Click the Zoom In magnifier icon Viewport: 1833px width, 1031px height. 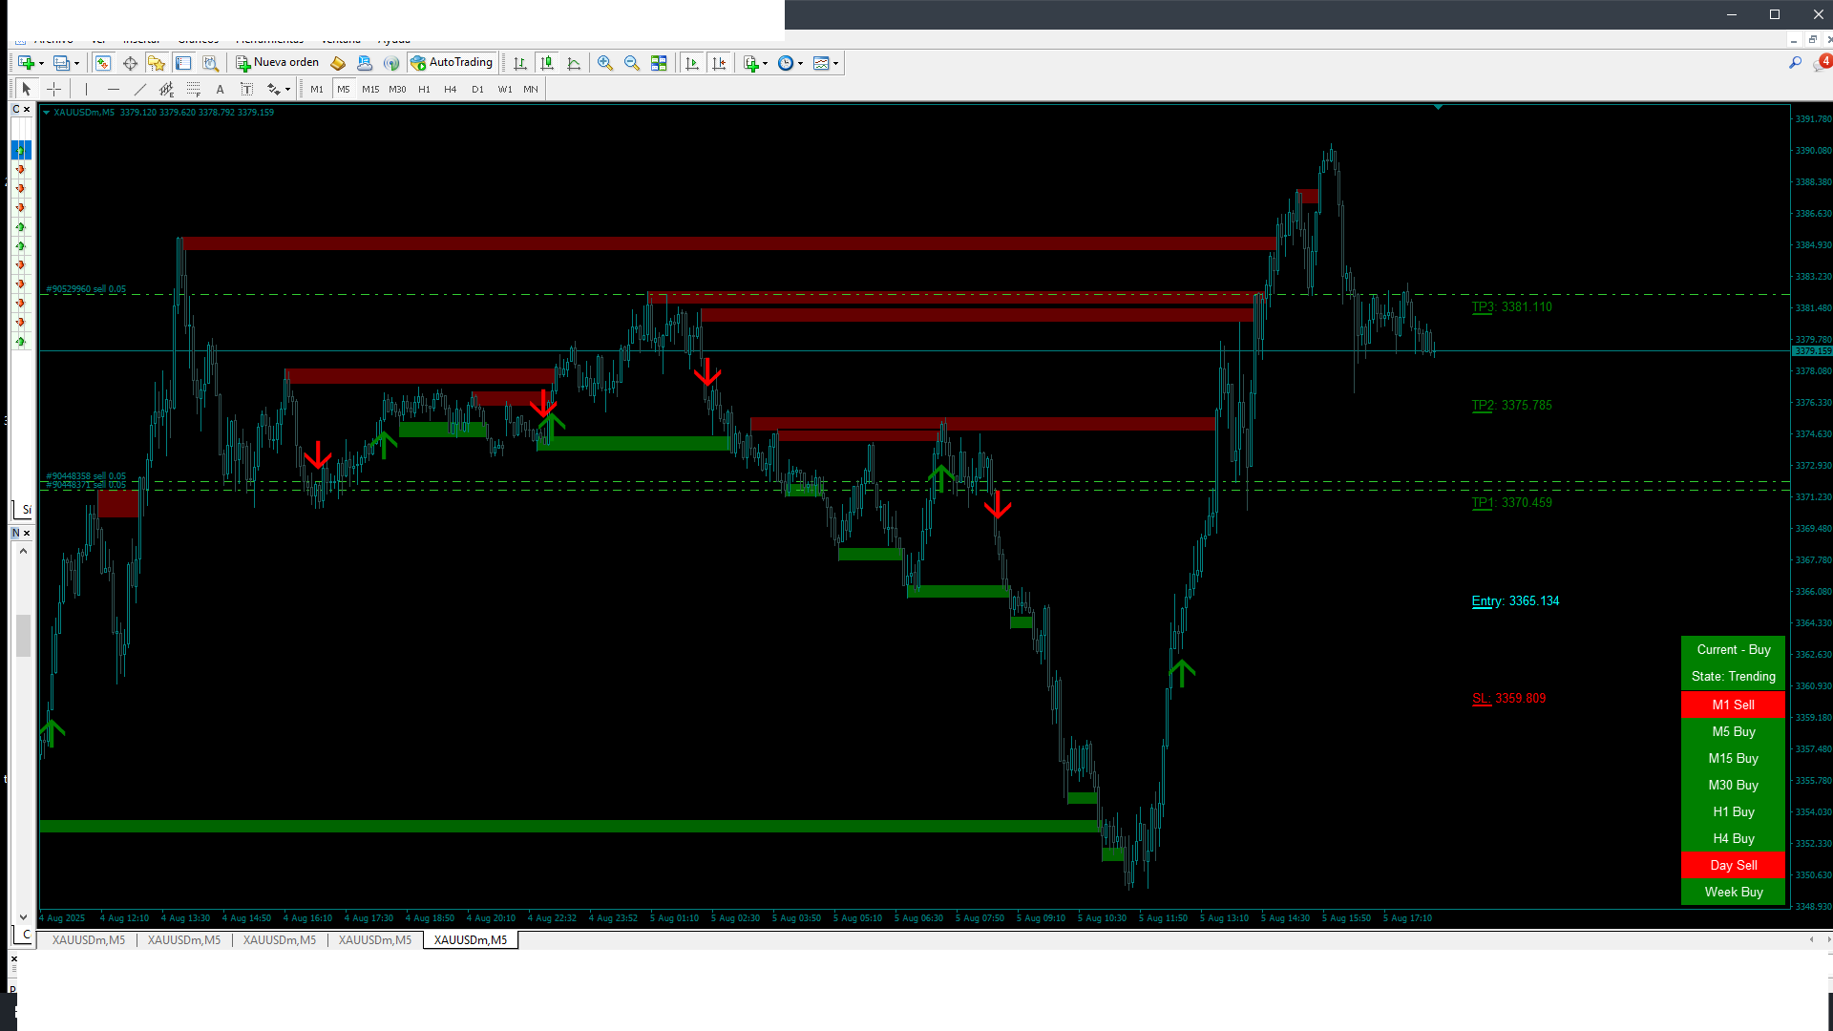pos(604,63)
